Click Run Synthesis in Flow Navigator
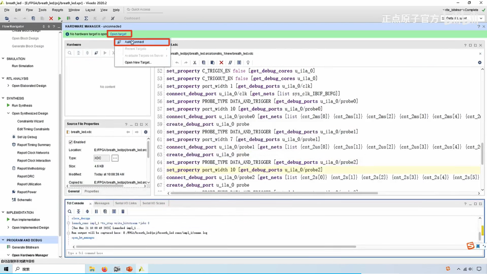This screenshot has width=487, height=274. (22, 105)
